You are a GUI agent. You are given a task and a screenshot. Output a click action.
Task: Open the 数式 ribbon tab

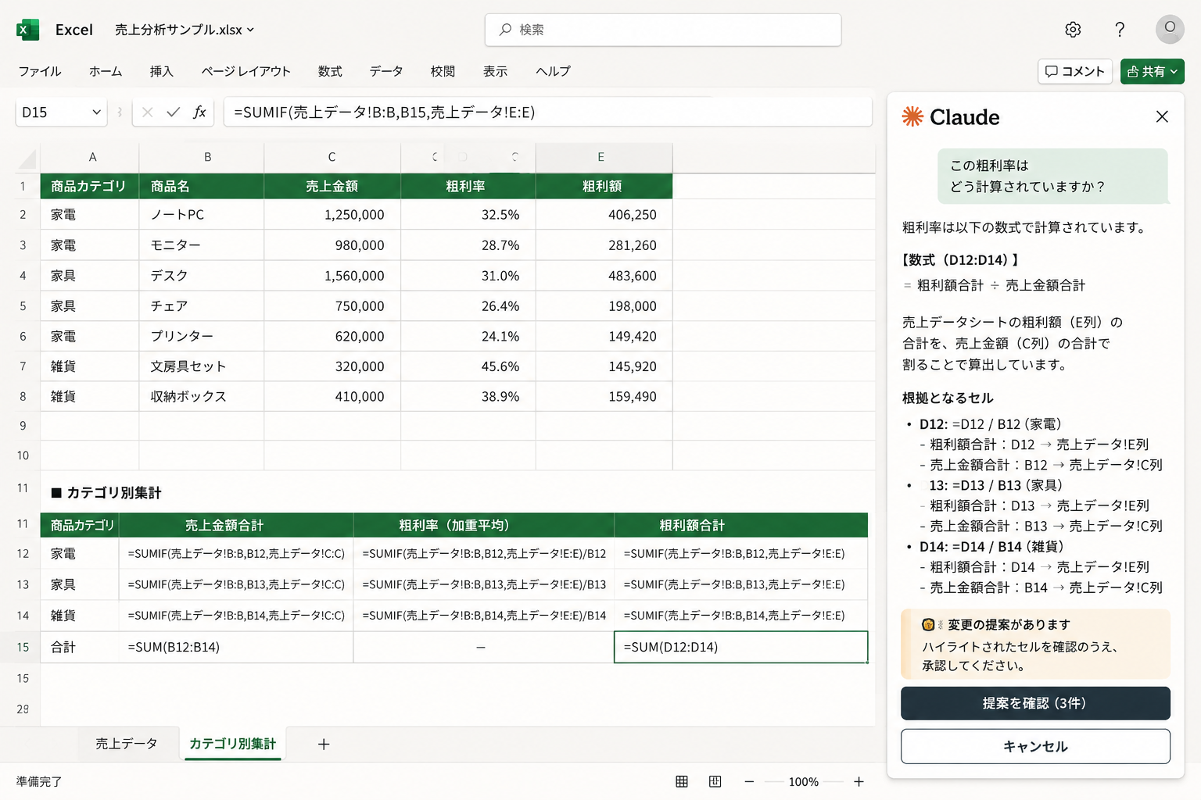click(x=330, y=71)
